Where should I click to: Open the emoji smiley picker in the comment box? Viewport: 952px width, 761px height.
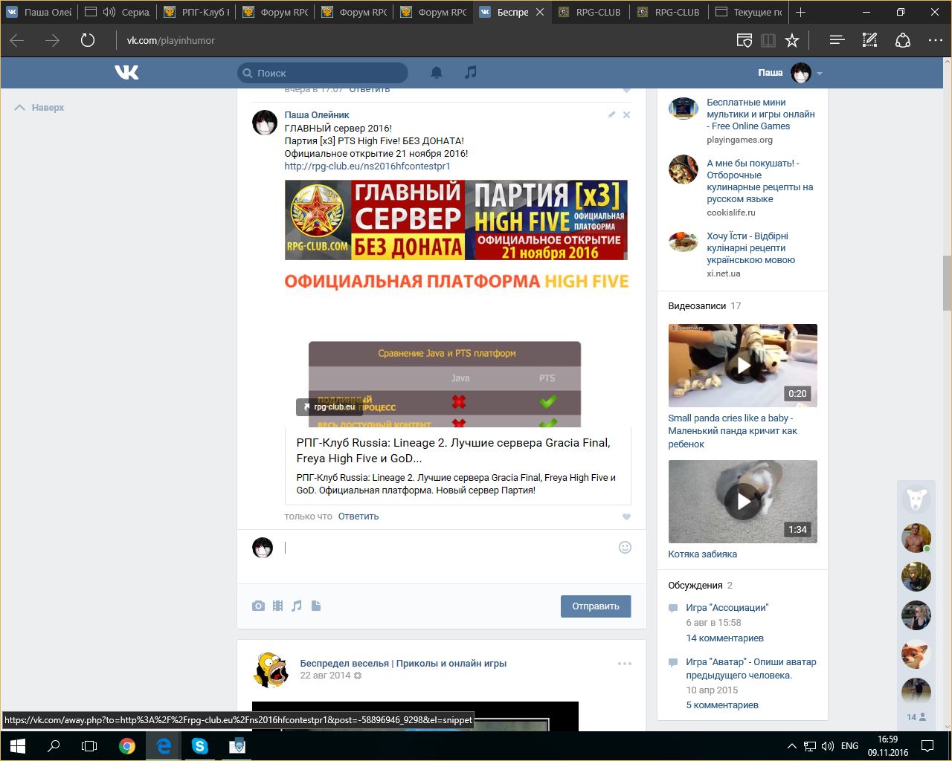(625, 547)
